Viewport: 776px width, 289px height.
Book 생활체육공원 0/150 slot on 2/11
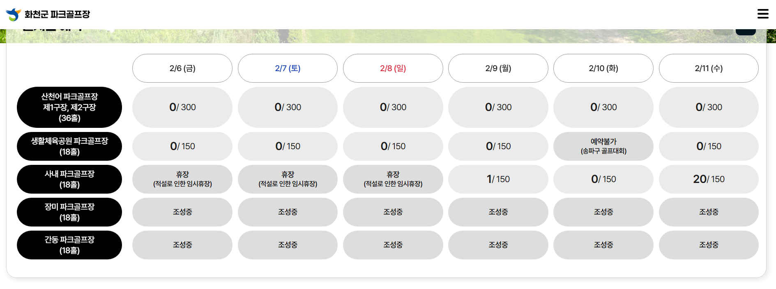coord(709,146)
